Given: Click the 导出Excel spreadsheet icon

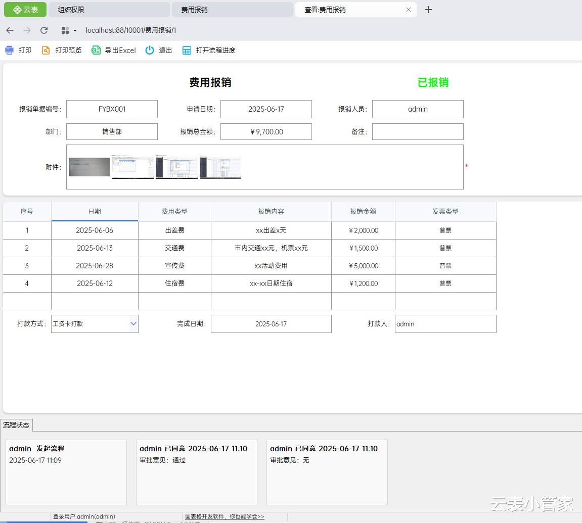Looking at the screenshot, I should (96, 51).
